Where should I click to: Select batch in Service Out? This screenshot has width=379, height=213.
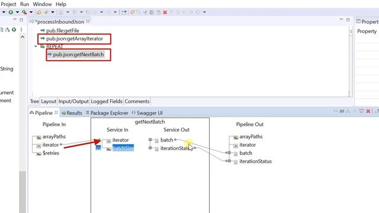(167, 140)
